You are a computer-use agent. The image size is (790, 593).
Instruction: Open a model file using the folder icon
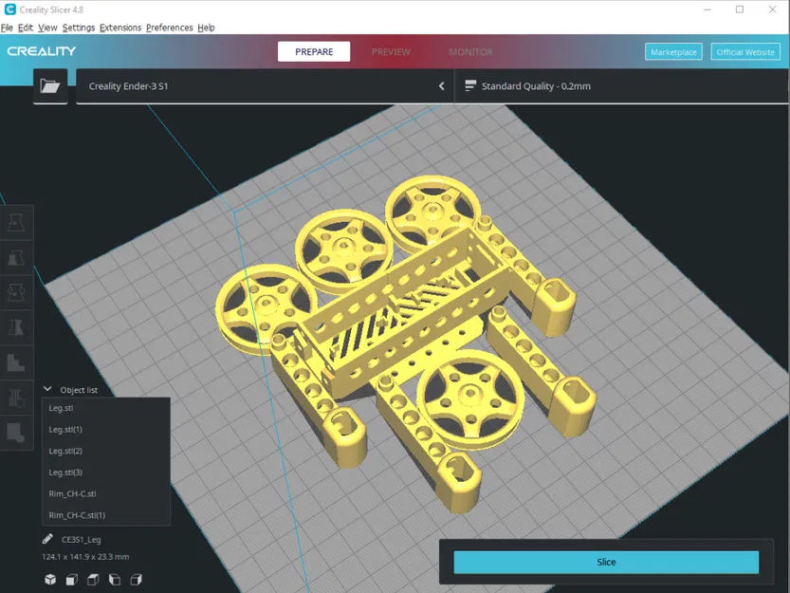pos(51,85)
